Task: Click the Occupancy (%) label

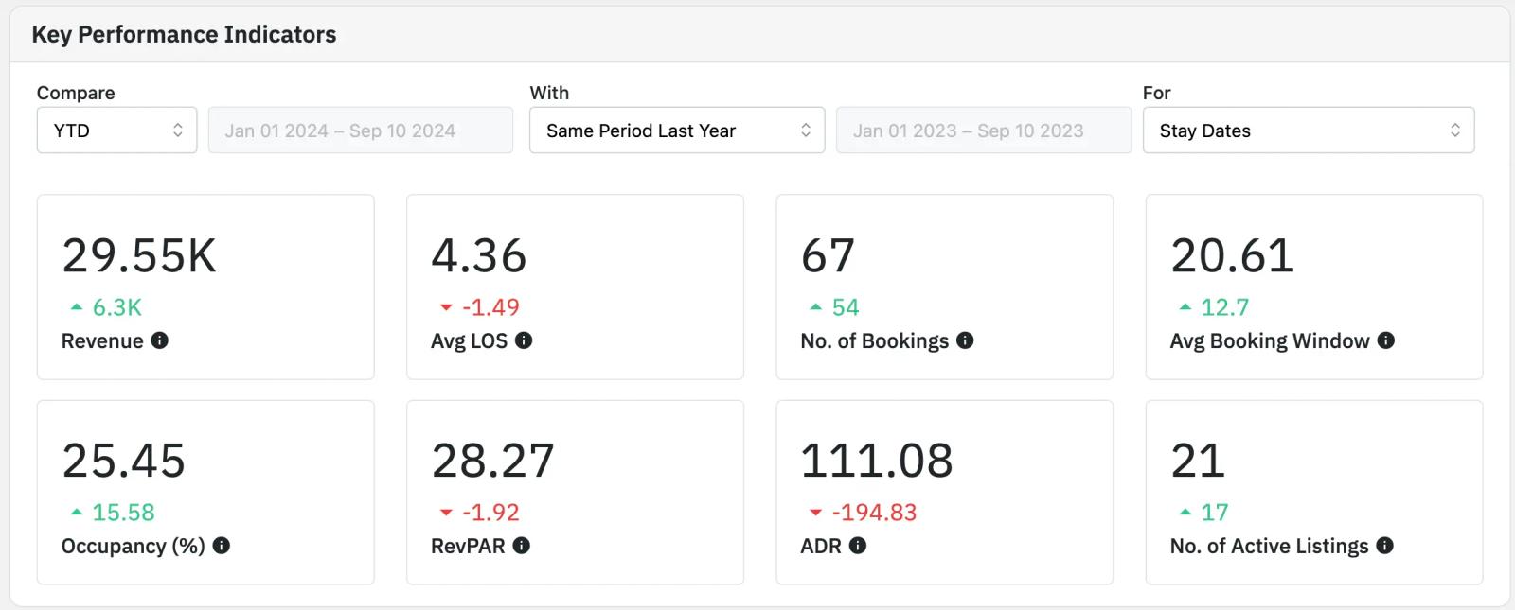Action: [134, 547]
